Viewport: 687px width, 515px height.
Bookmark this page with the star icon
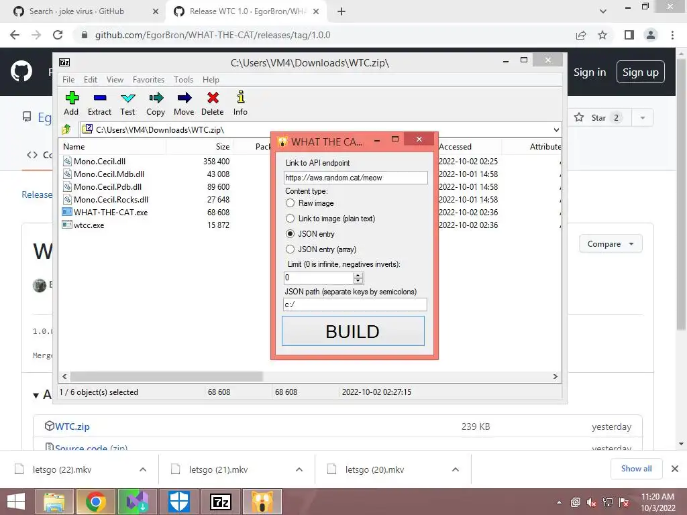pos(602,35)
